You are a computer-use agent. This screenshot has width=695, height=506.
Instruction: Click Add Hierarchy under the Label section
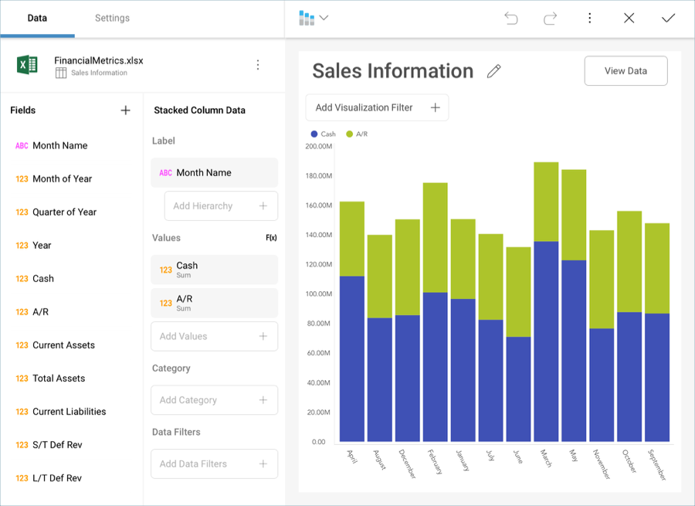(x=221, y=206)
